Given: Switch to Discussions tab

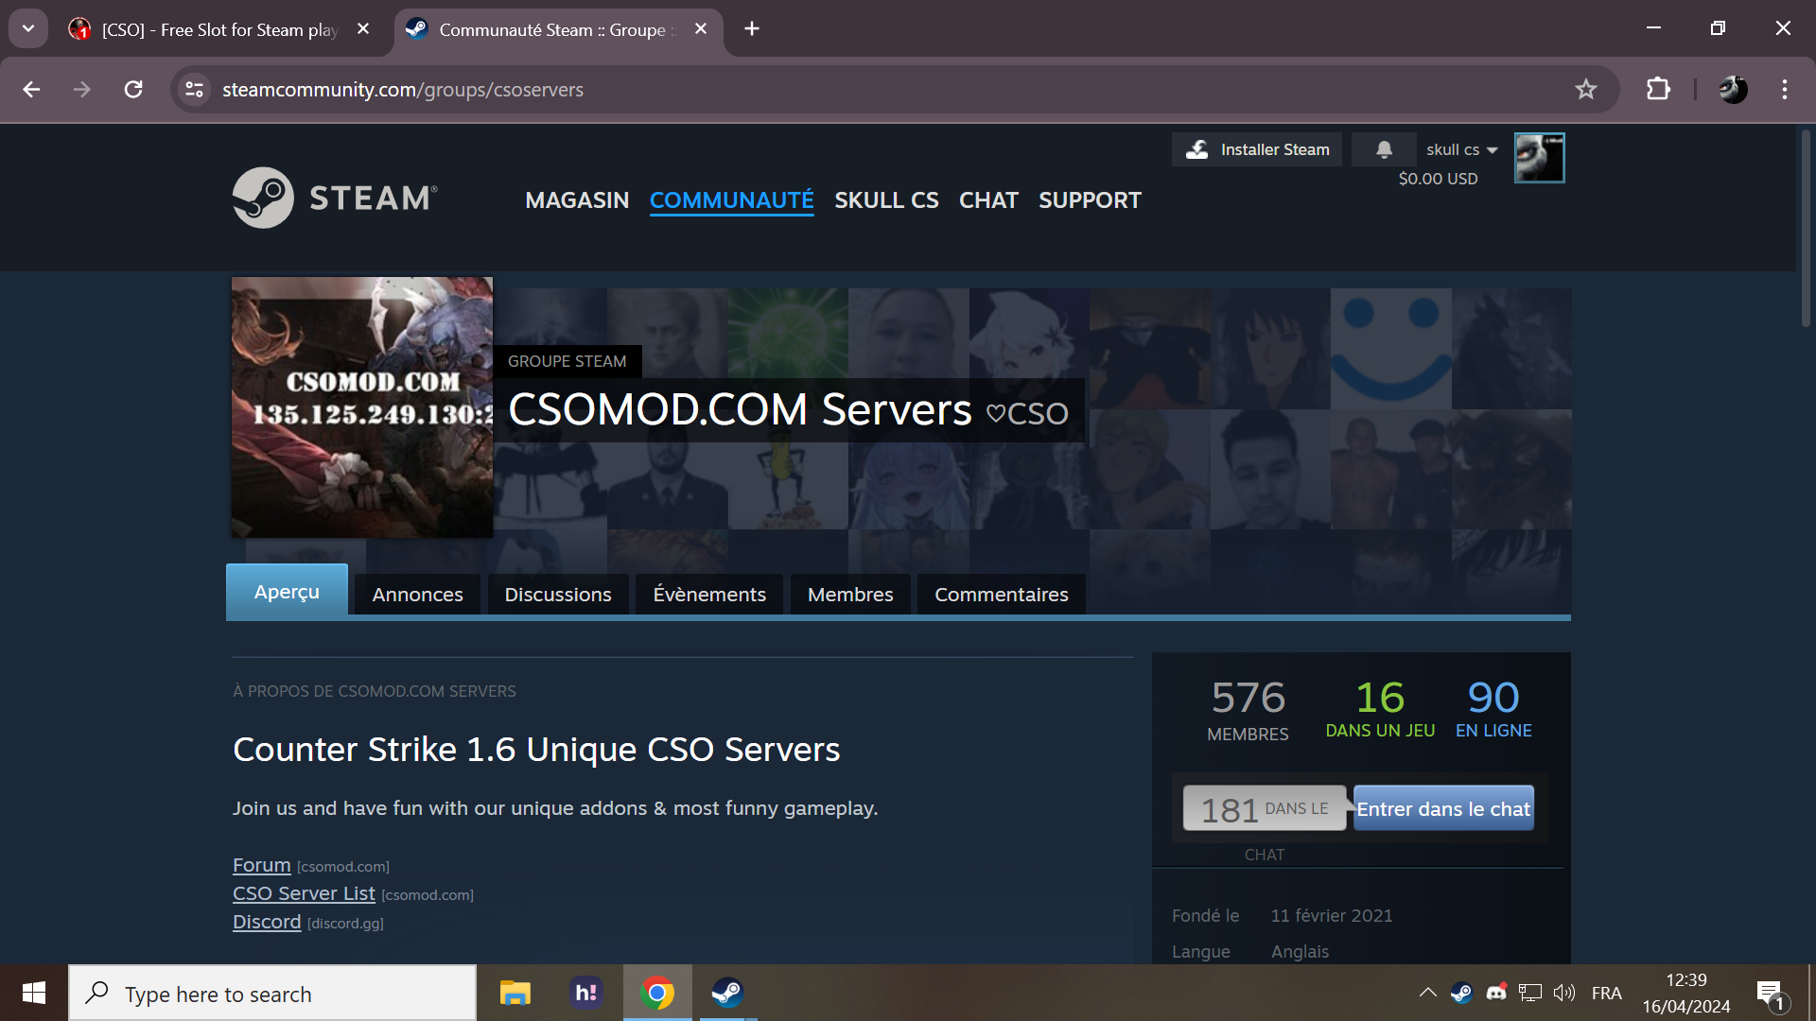Looking at the screenshot, I should pyautogui.click(x=557, y=595).
